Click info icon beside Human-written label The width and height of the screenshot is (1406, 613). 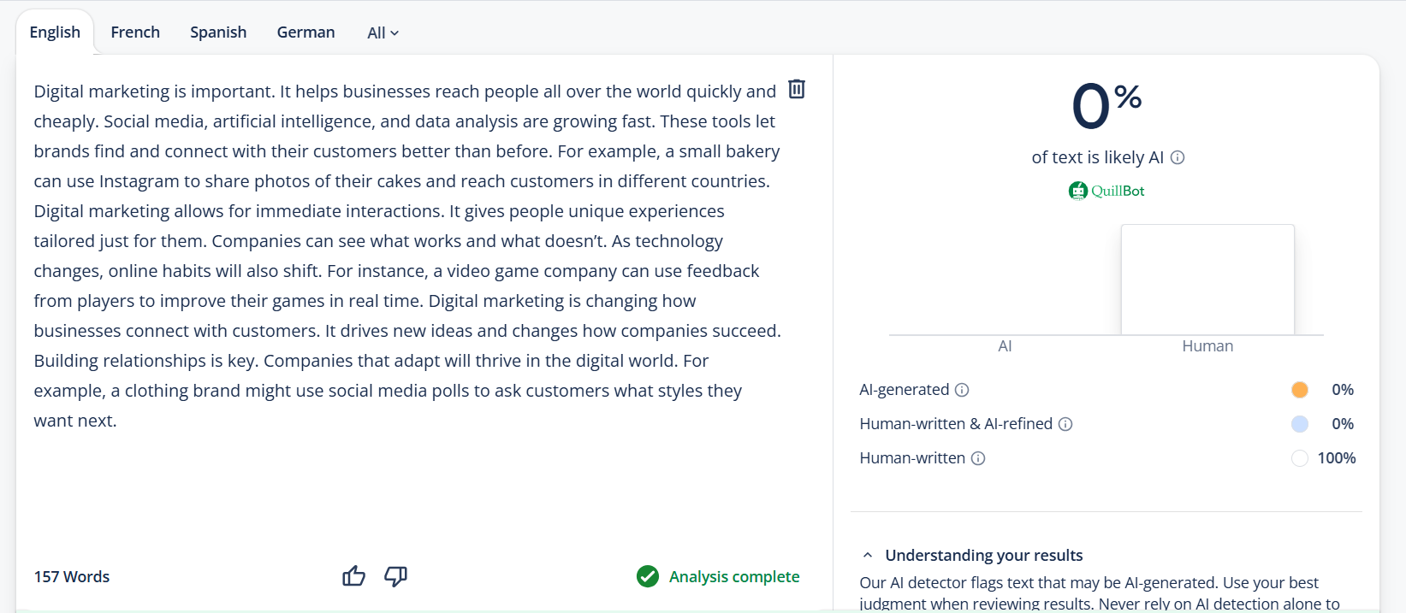click(x=978, y=458)
